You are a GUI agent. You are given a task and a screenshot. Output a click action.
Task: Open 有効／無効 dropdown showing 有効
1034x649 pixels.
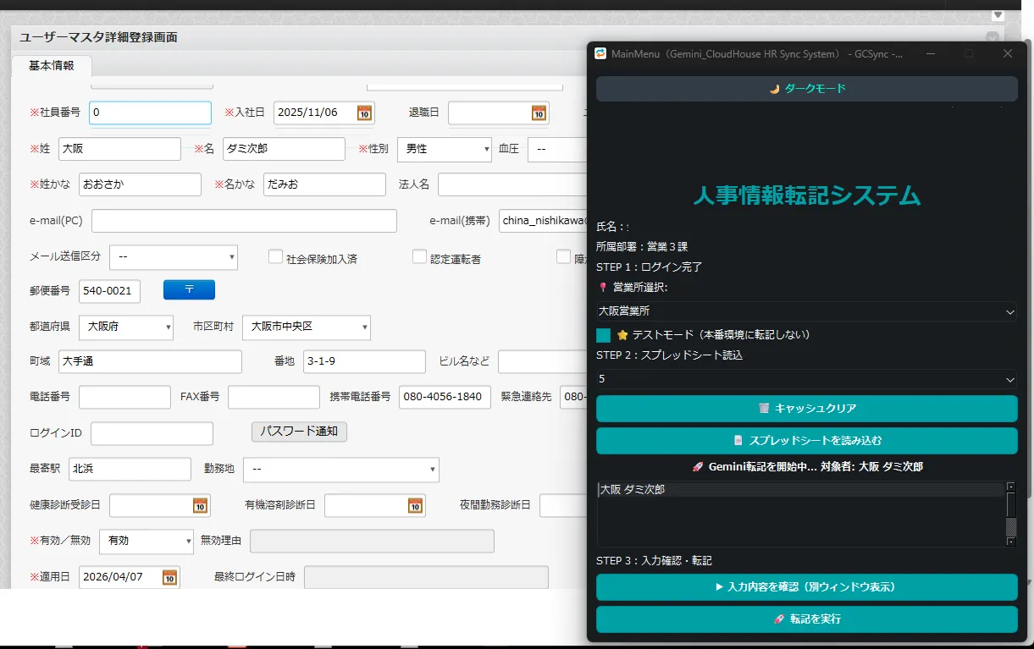click(x=147, y=541)
